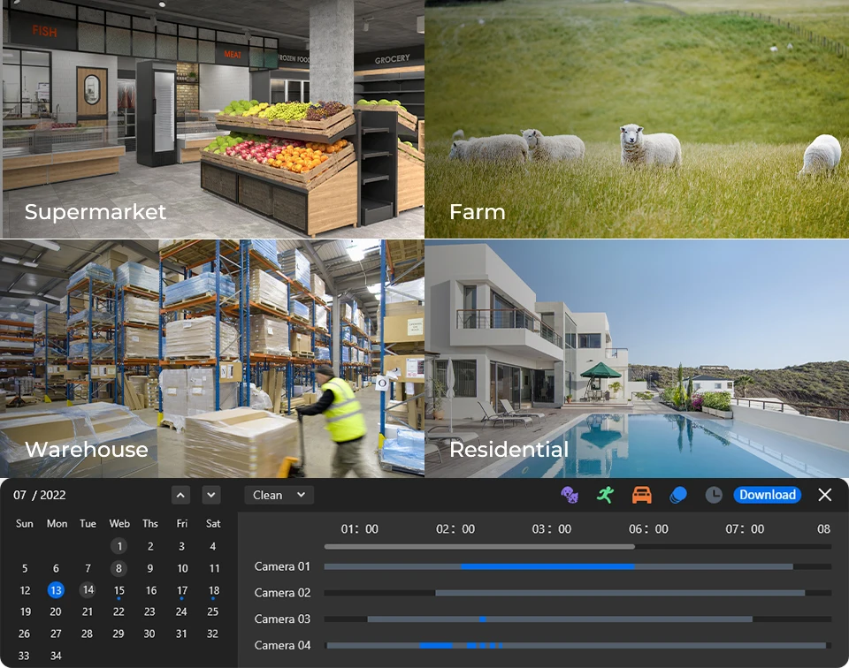This screenshot has height=668, width=849.
Task: Click the gray timeline scrollbar
Action: click(x=479, y=547)
